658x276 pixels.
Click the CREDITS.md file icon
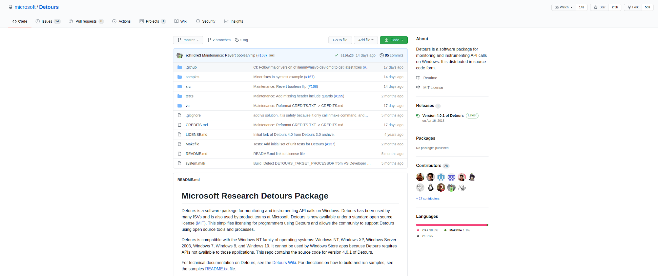pos(180,125)
